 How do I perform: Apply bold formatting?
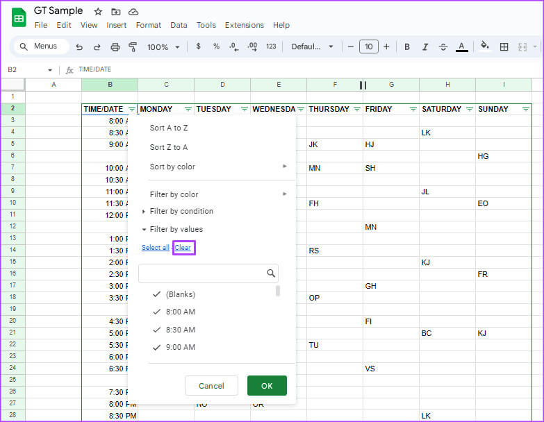407,47
